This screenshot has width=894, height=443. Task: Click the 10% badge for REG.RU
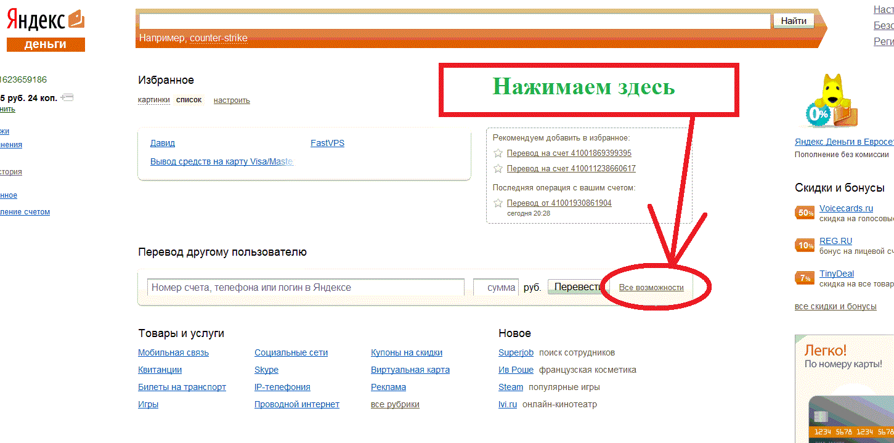[805, 245]
